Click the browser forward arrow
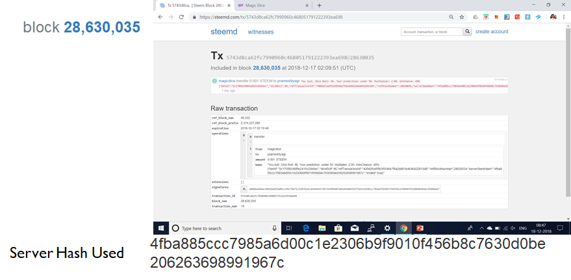The width and height of the screenshot is (571, 280). (170, 17)
